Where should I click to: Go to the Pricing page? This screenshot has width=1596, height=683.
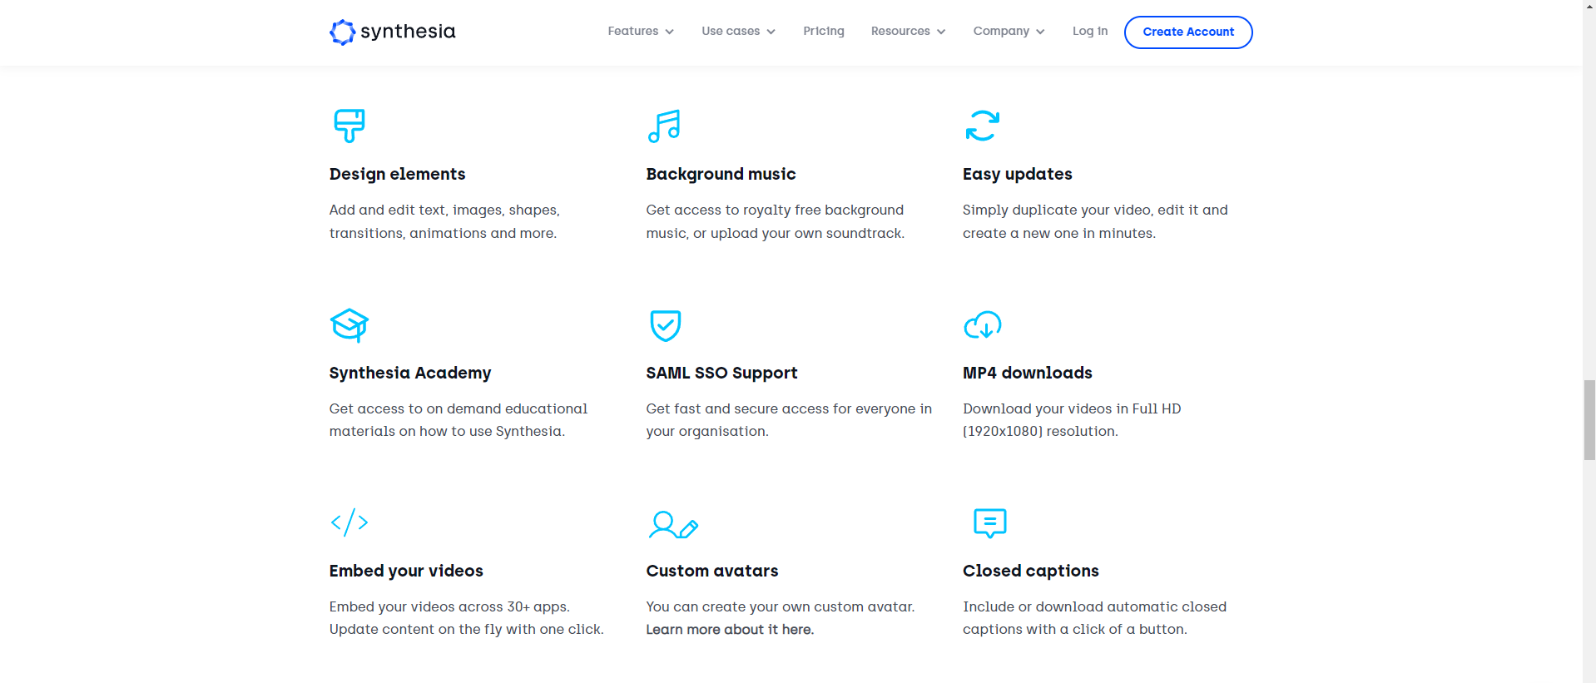(x=824, y=31)
